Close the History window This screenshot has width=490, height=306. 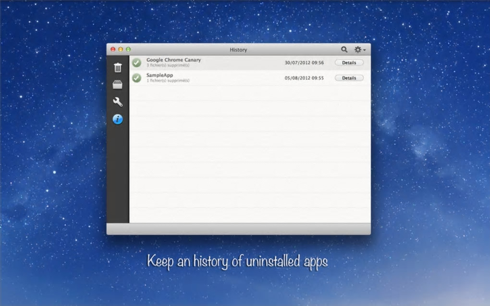click(113, 49)
